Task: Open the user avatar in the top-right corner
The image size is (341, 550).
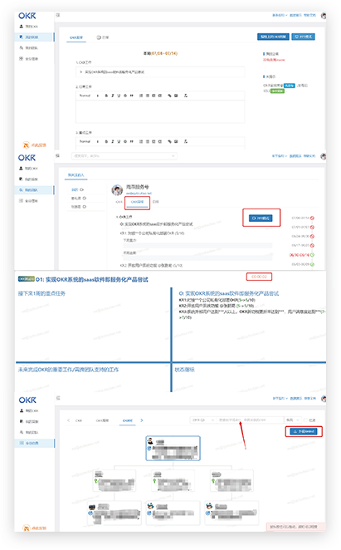Action: pyautogui.click(x=323, y=16)
